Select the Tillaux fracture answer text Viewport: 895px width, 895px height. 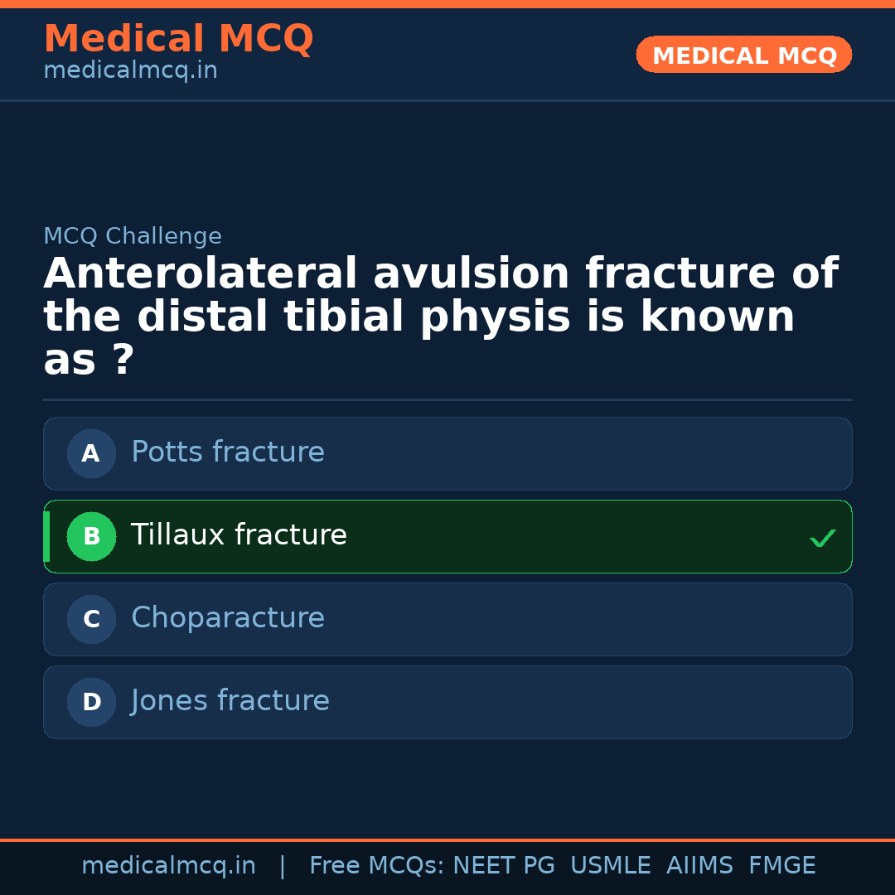pyautogui.click(x=239, y=535)
